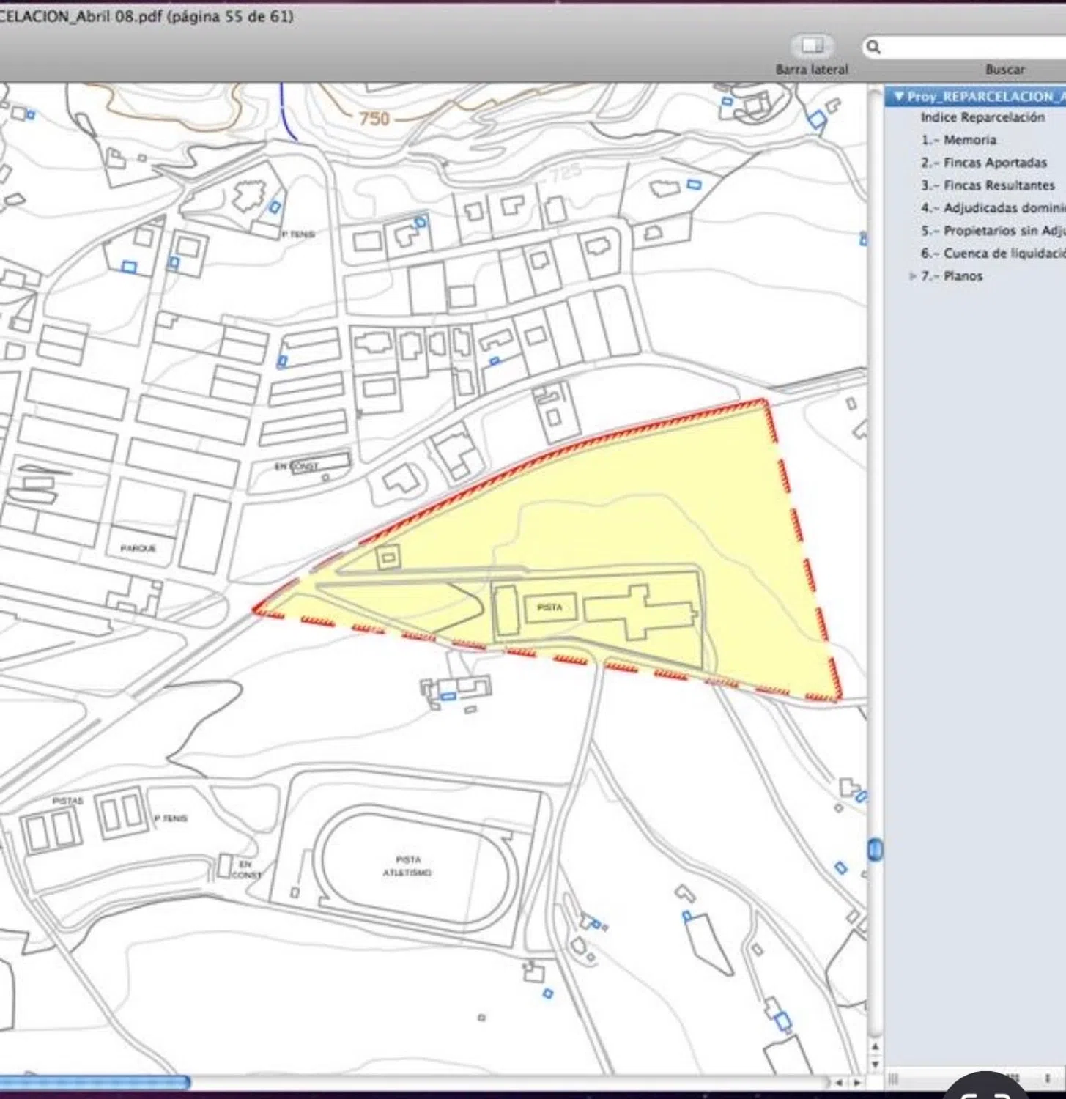Click the scroll left arrow at bottom
The image size is (1066, 1099).
(x=840, y=1082)
